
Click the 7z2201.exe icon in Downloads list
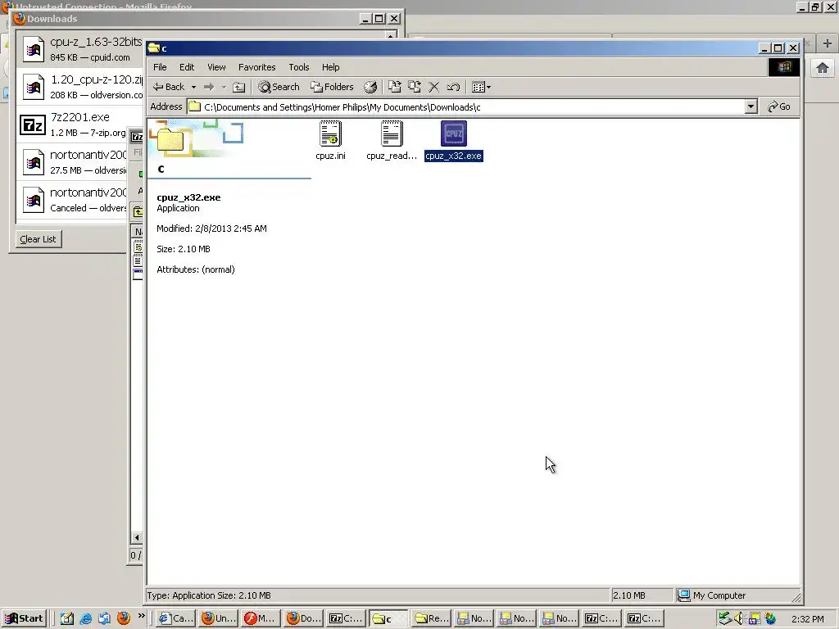33,124
